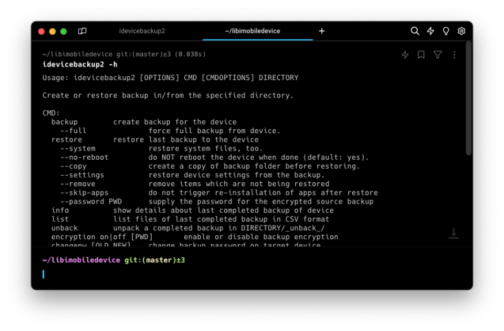Filter block output with funnel icon
Viewport: 504px width, 331px height.
tap(437, 55)
